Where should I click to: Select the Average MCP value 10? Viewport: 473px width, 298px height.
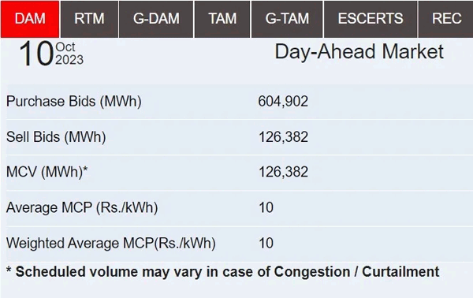coord(266,207)
